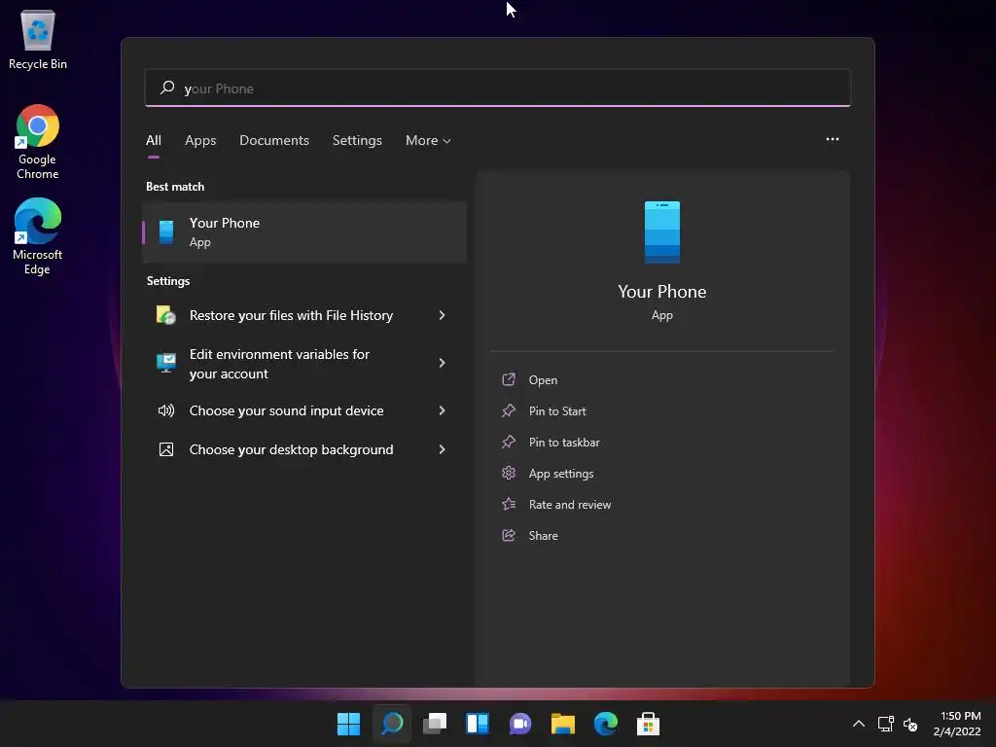Switch to the Apps filter tab
The image size is (996, 747).
pos(200,140)
